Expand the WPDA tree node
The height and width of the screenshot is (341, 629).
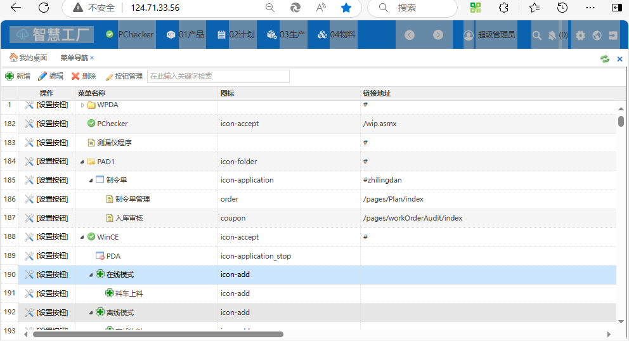tap(82, 105)
